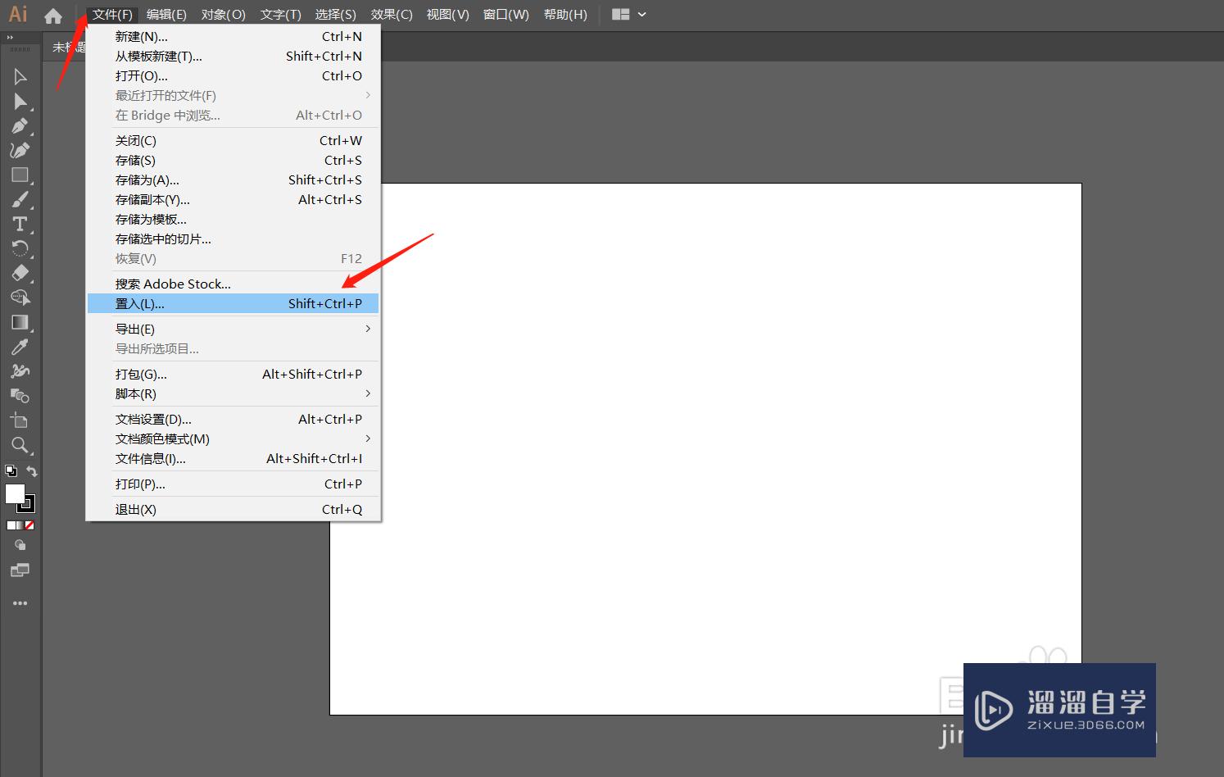Choose 存储副本(Y)... menu item
This screenshot has width=1224, height=777.
pos(233,199)
